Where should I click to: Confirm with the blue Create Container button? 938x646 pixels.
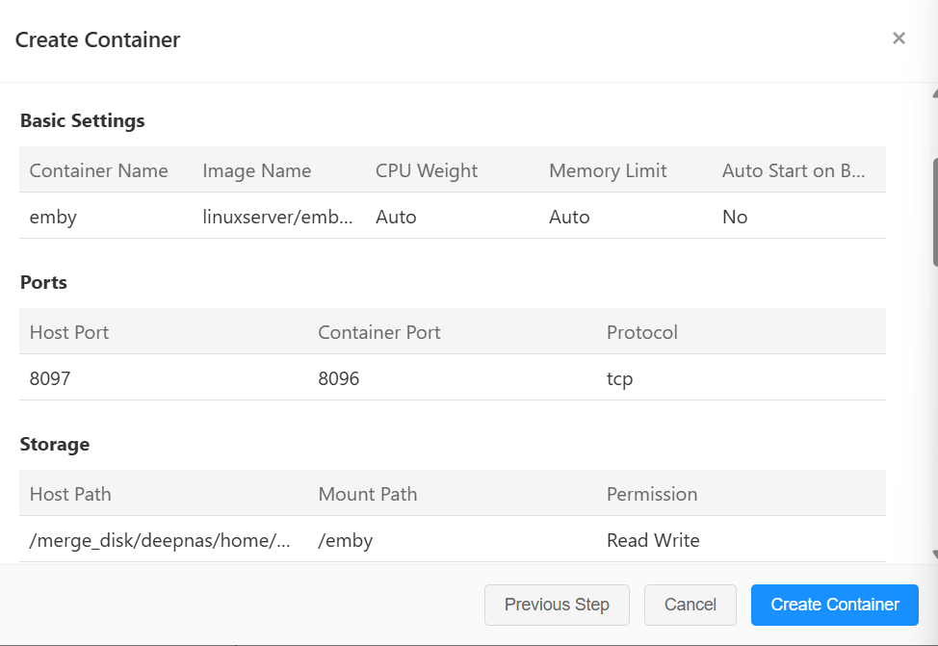point(834,605)
